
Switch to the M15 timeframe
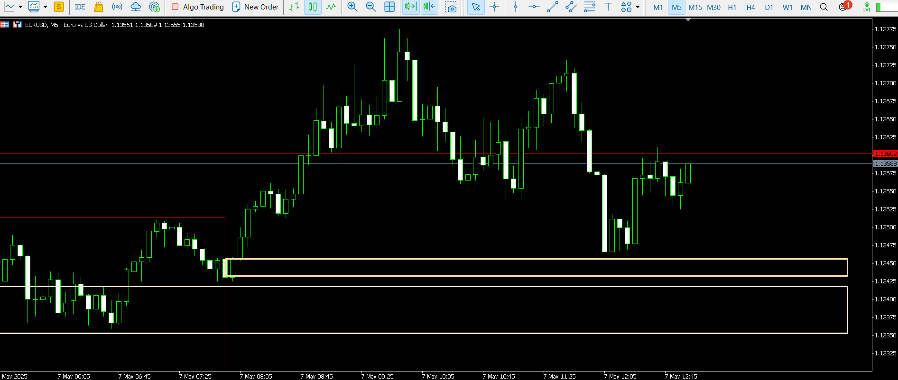(x=695, y=7)
